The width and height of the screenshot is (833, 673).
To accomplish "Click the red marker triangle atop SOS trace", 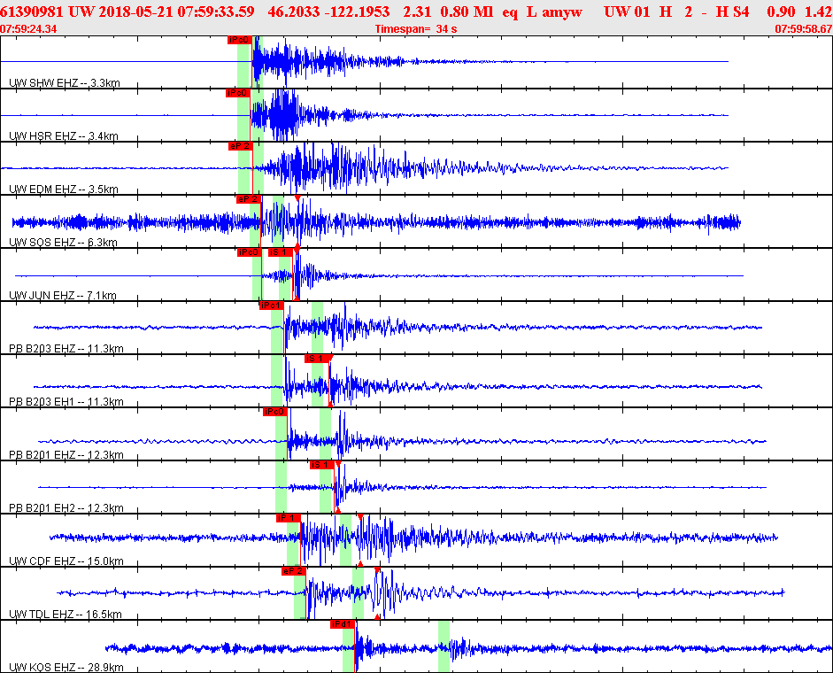I will coord(297,197).
